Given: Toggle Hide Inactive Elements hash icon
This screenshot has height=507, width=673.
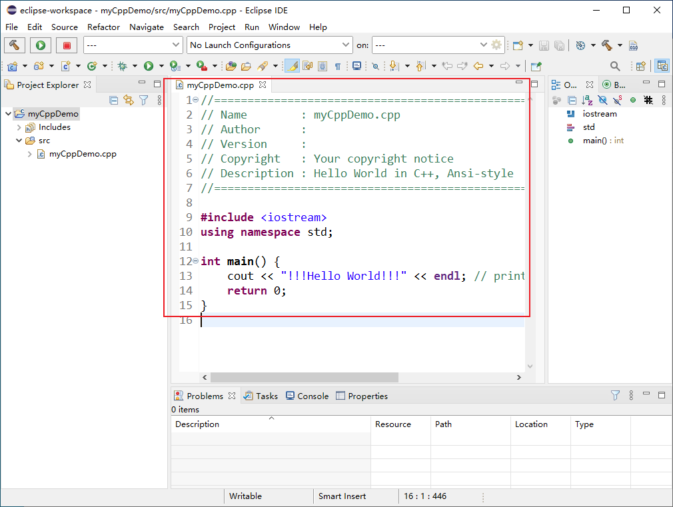Looking at the screenshot, I should click(x=648, y=101).
